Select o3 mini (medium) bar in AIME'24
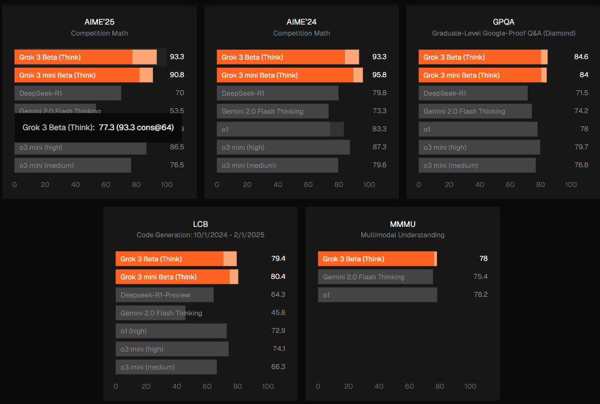This screenshot has height=404, width=600. (277, 165)
